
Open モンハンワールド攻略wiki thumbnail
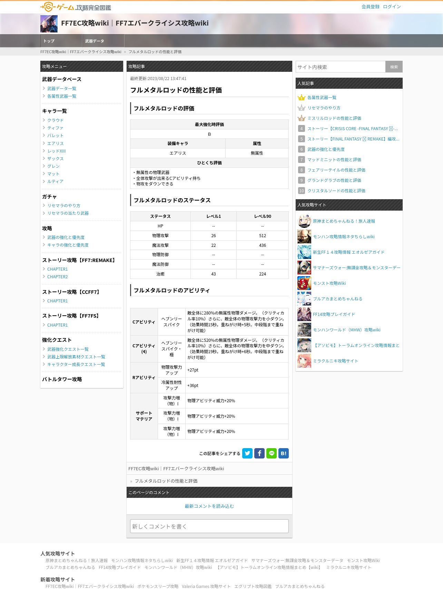click(x=304, y=330)
